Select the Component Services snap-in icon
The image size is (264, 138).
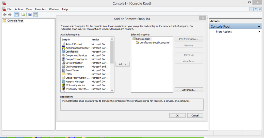coord(64,55)
